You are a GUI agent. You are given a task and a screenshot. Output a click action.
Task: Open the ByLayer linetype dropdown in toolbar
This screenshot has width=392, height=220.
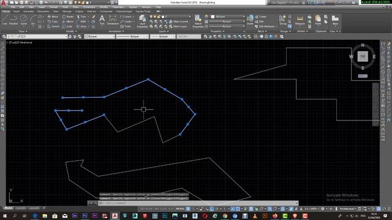pyautogui.click(x=132, y=37)
